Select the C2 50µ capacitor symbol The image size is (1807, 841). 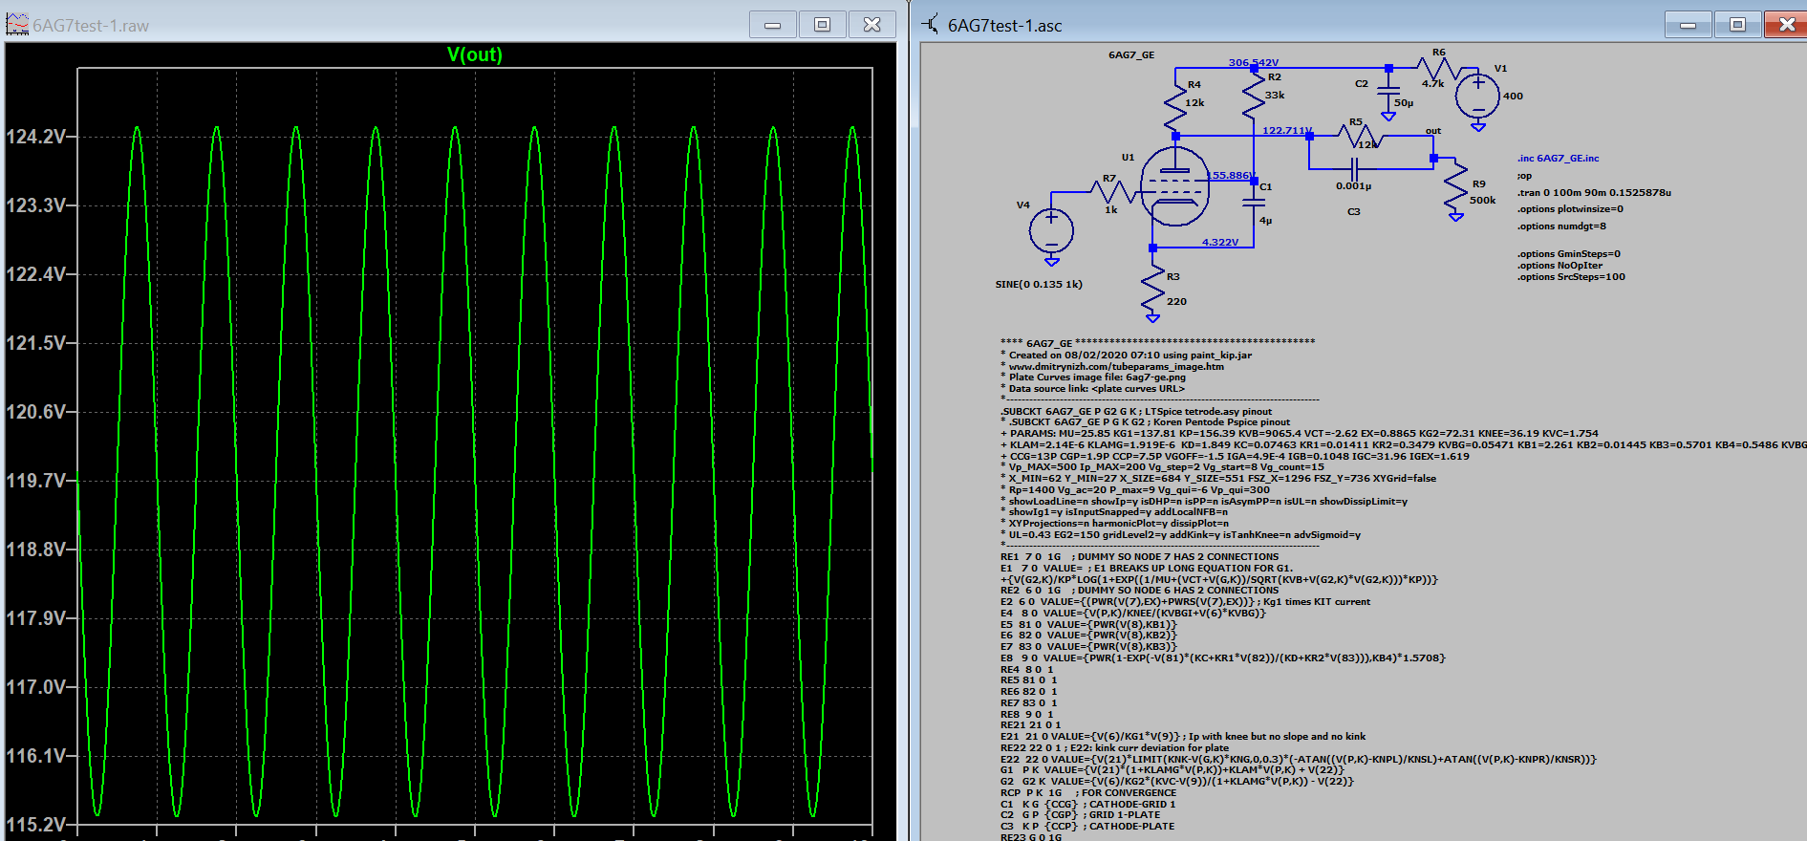(1388, 90)
